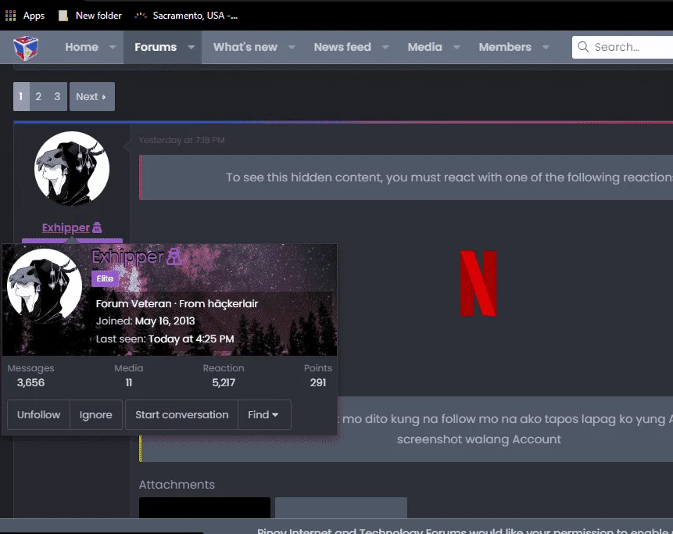673x534 pixels.
Task: Click the badge icon in tooltip header
Action: click(x=174, y=256)
